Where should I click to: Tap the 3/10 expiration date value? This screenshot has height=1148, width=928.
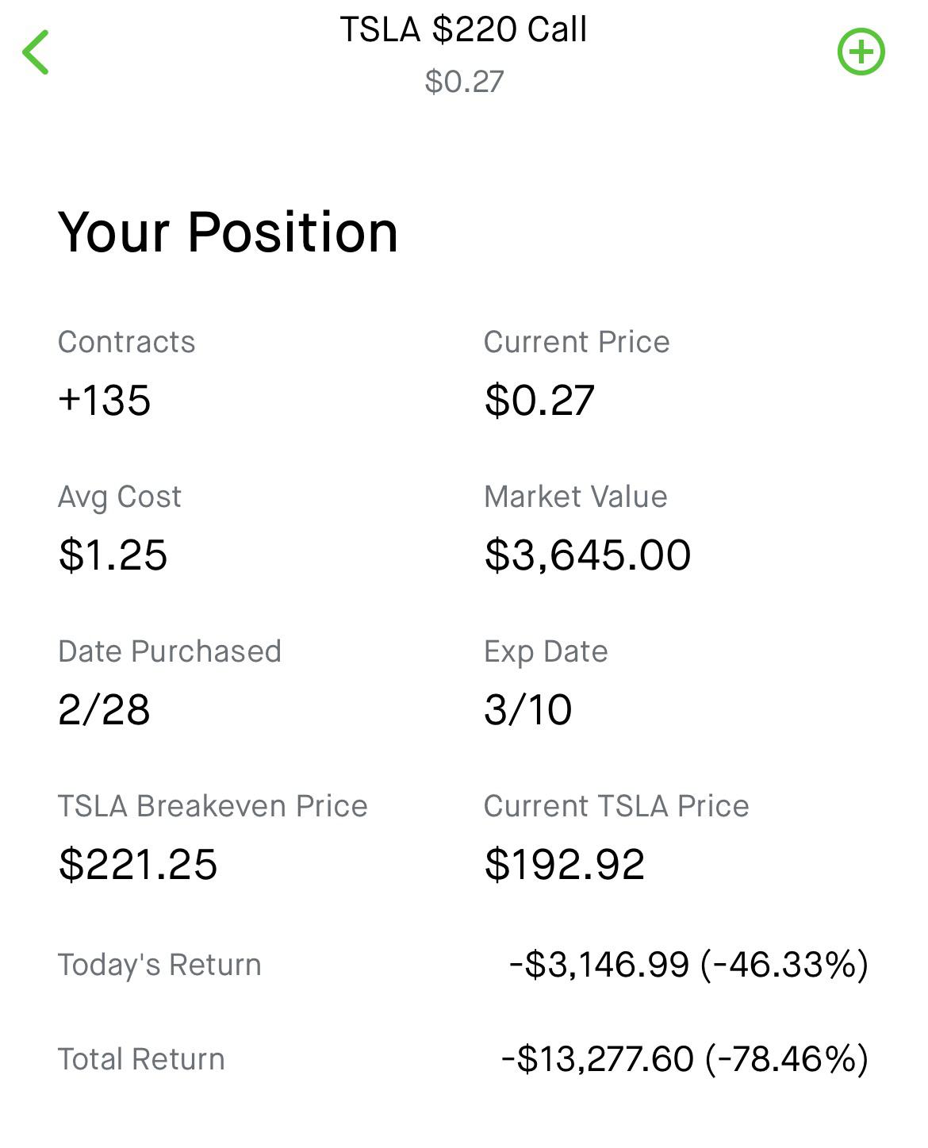[528, 709]
